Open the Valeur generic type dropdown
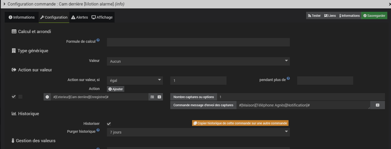Screen dimensions: 391x149 tap(198, 61)
